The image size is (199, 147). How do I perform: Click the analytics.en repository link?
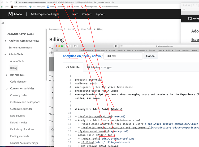pyautogui.click(x=72, y=56)
